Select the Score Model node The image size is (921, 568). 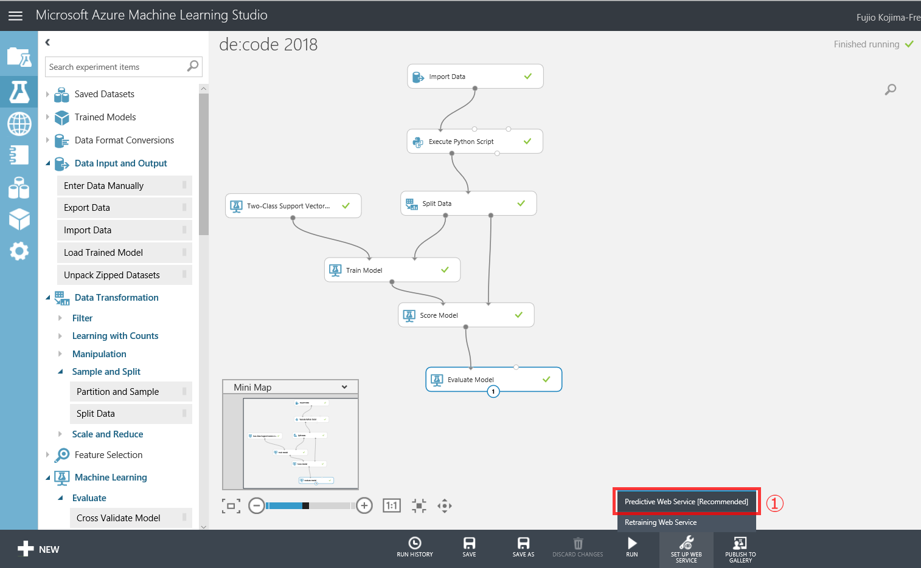[x=466, y=315]
